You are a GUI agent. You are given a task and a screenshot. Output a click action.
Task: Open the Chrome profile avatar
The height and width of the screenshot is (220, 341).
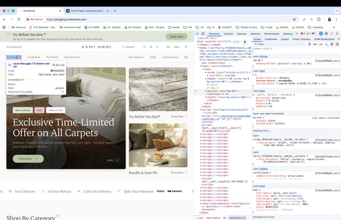pyautogui.click(x=329, y=19)
